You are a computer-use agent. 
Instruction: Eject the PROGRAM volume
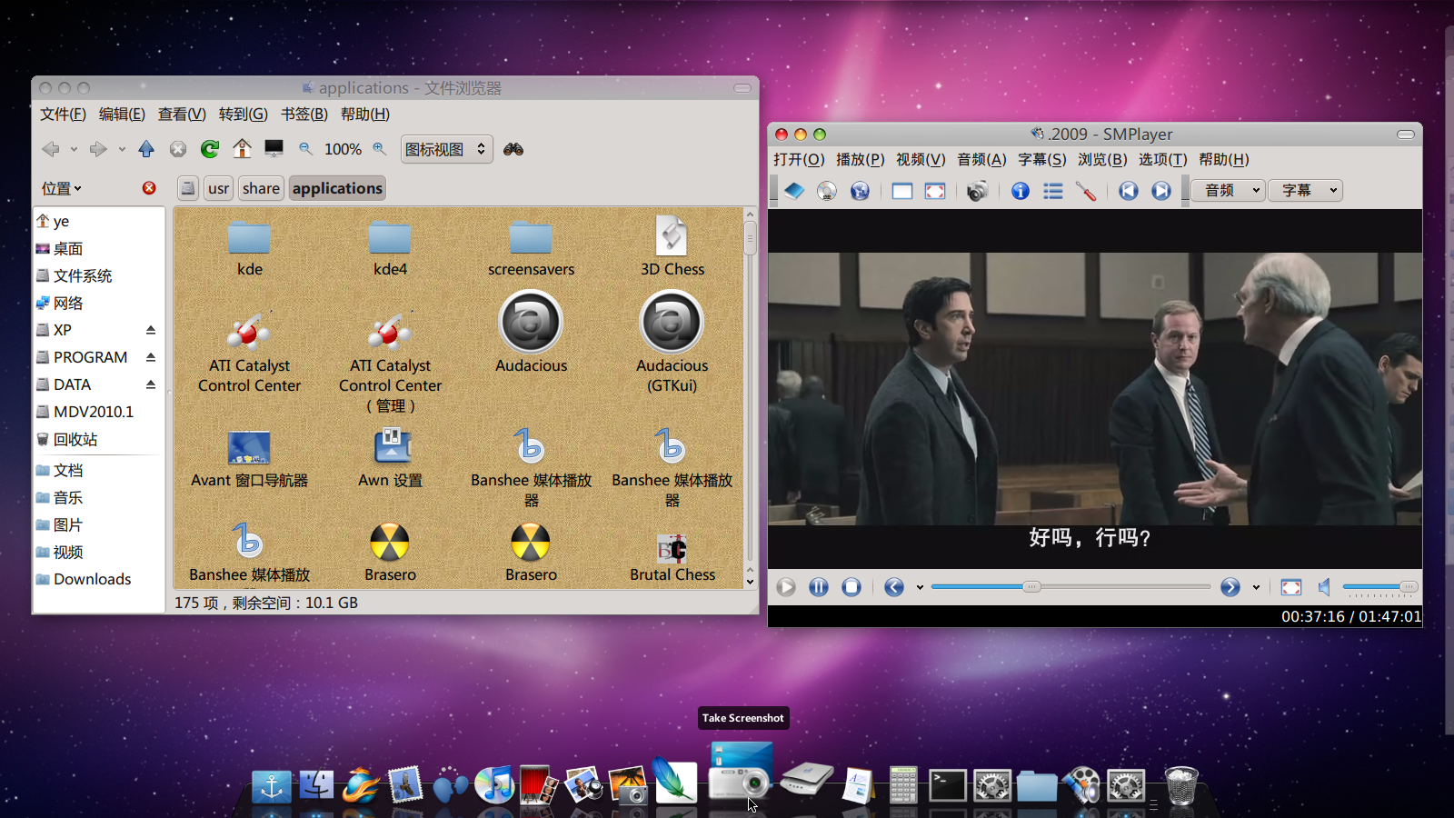coord(151,357)
